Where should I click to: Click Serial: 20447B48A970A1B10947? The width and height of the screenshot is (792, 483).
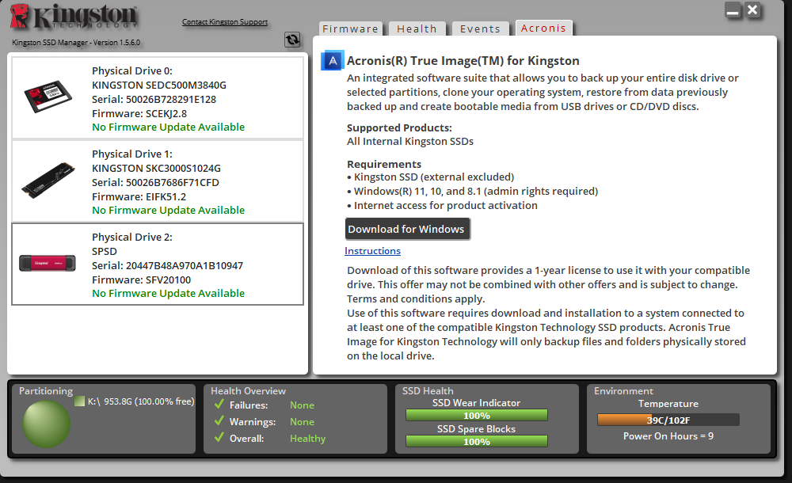pos(168,266)
